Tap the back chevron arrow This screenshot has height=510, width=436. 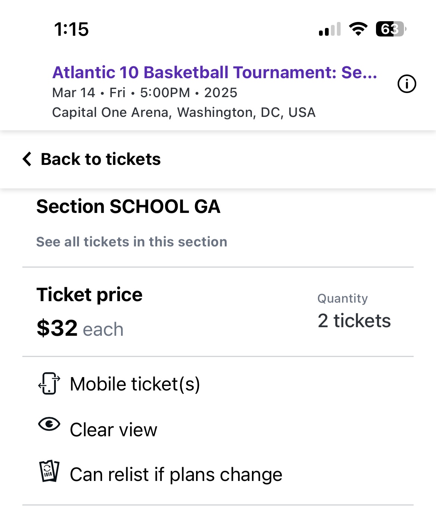tap(27, 159)
